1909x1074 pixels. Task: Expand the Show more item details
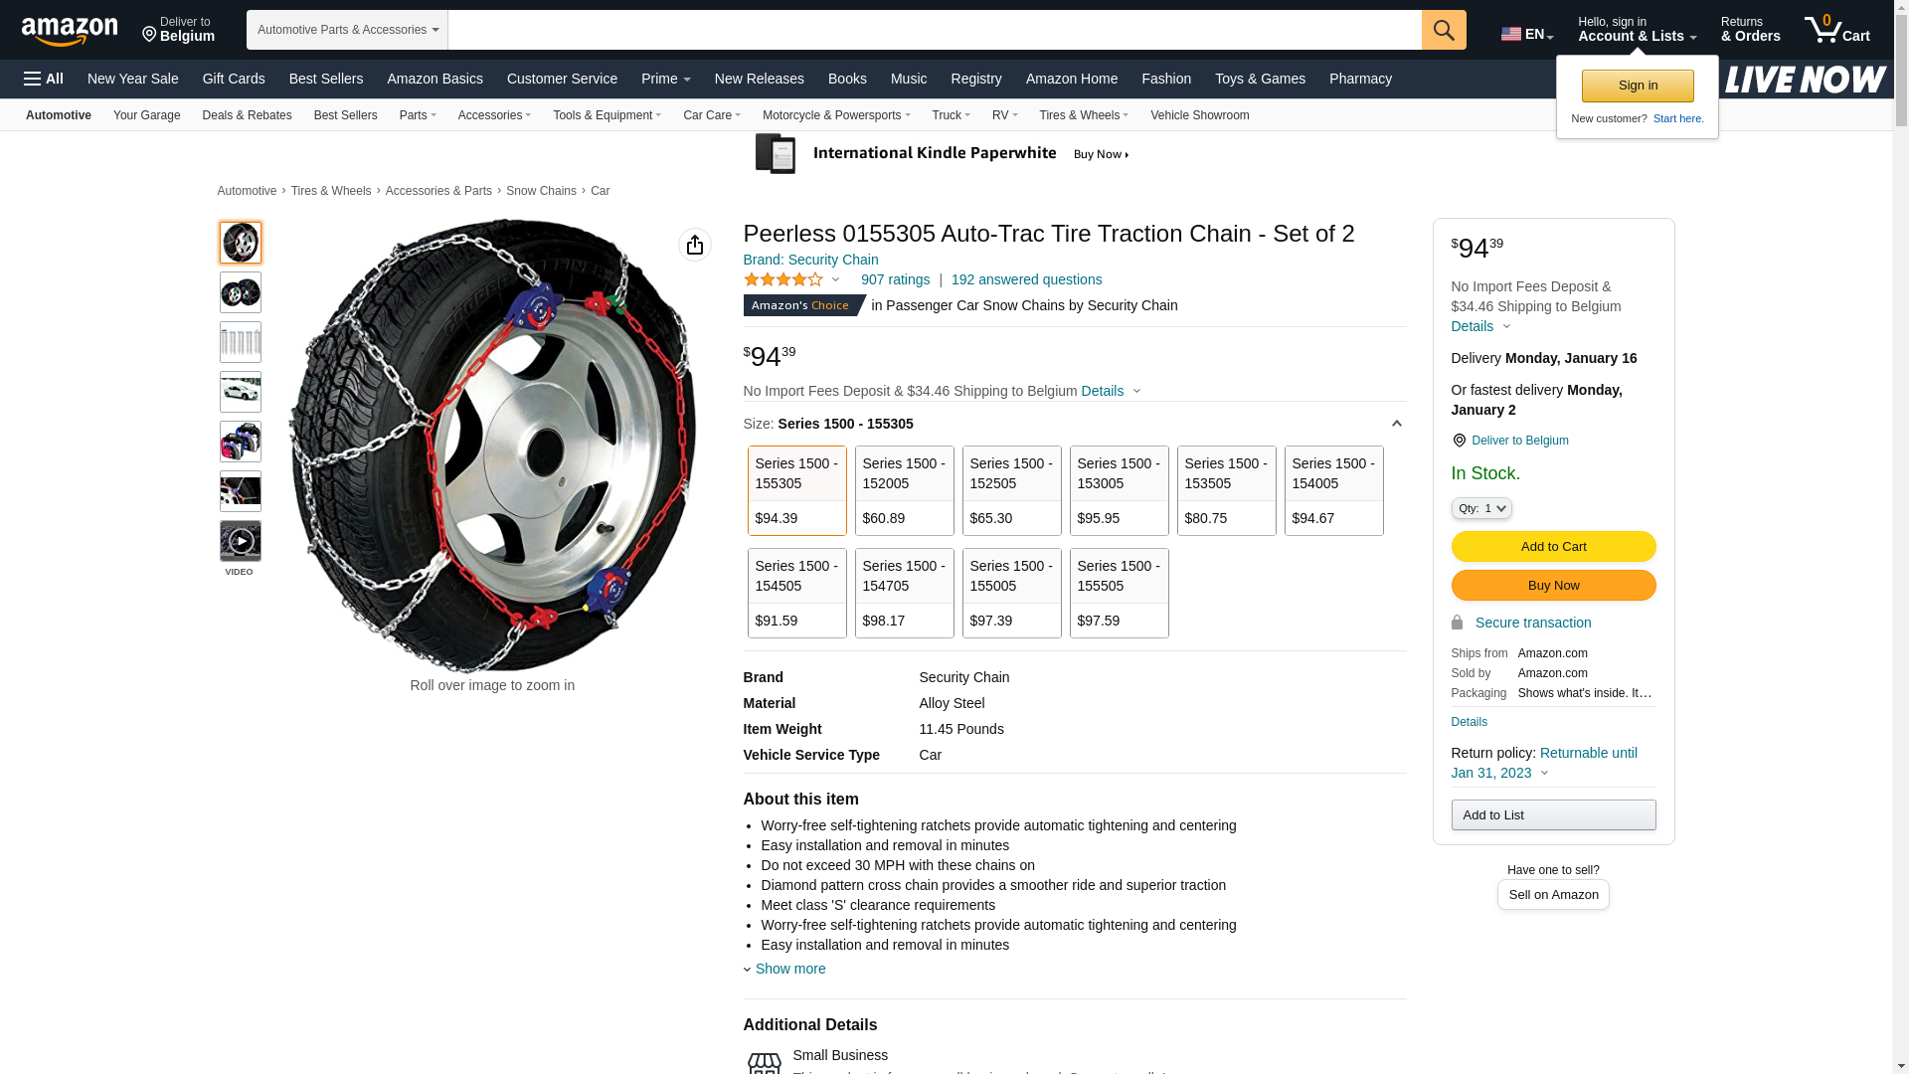click(789, 969)
